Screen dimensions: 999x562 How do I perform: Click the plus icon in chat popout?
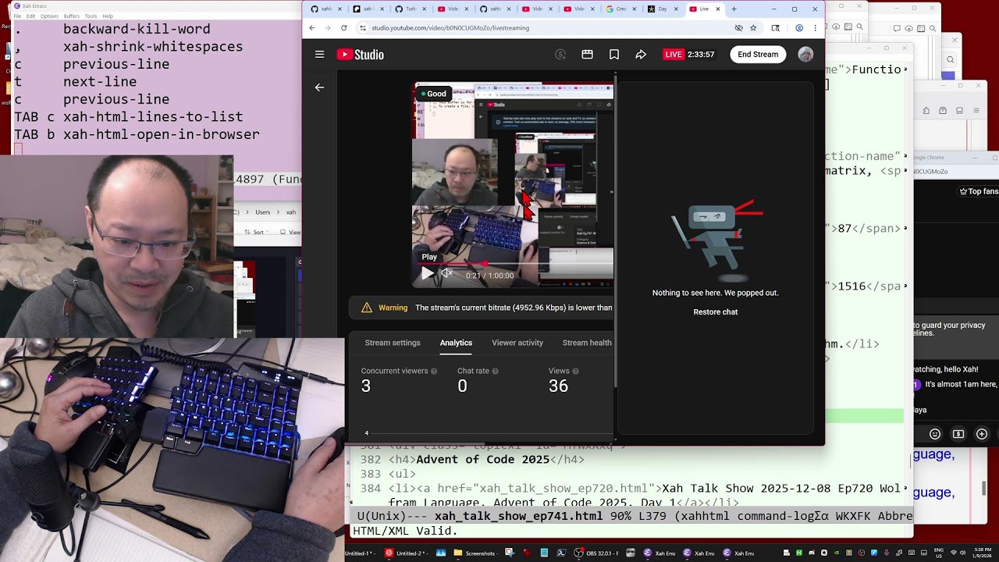coord(982,434)
